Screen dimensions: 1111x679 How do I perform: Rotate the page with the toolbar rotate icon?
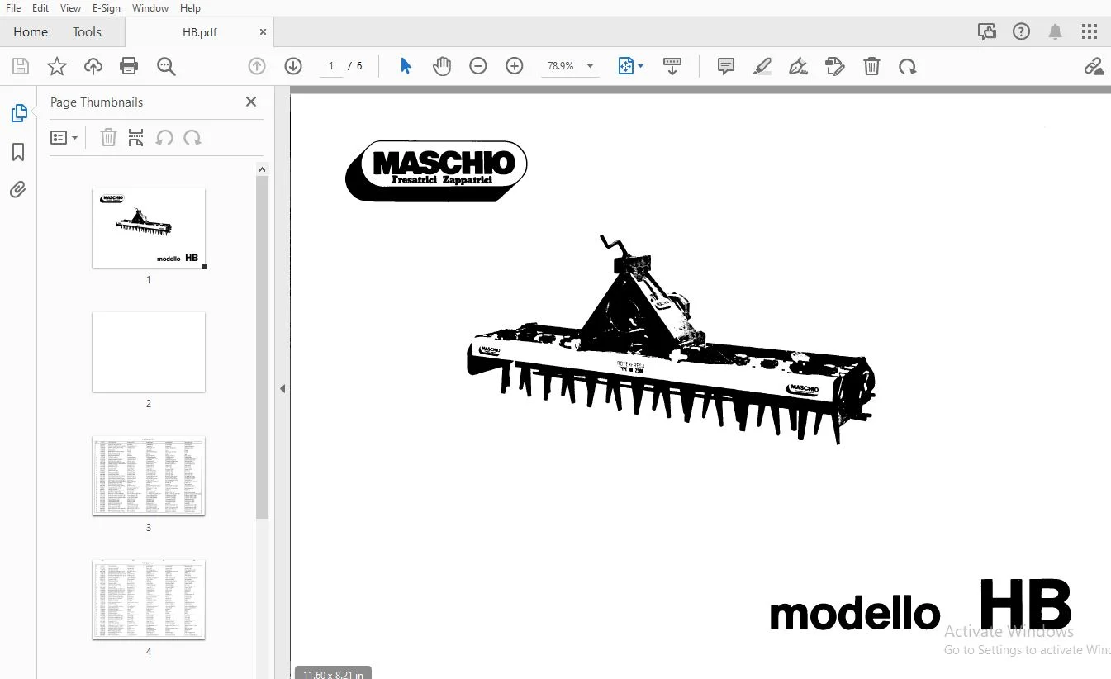point(908,66)
